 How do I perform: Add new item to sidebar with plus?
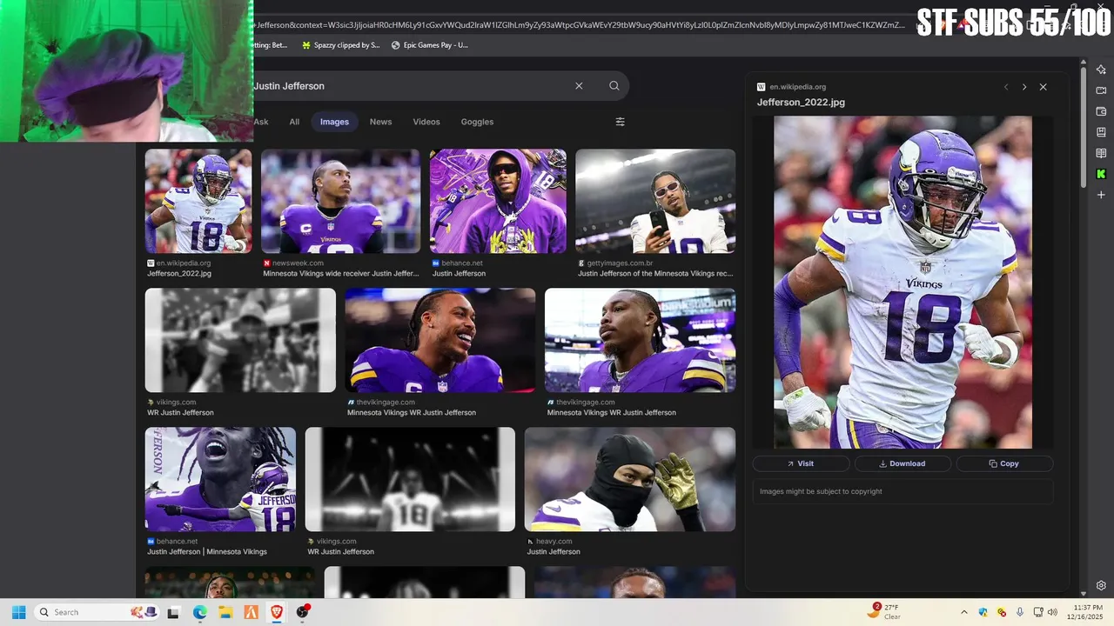tap(1101, 195)
